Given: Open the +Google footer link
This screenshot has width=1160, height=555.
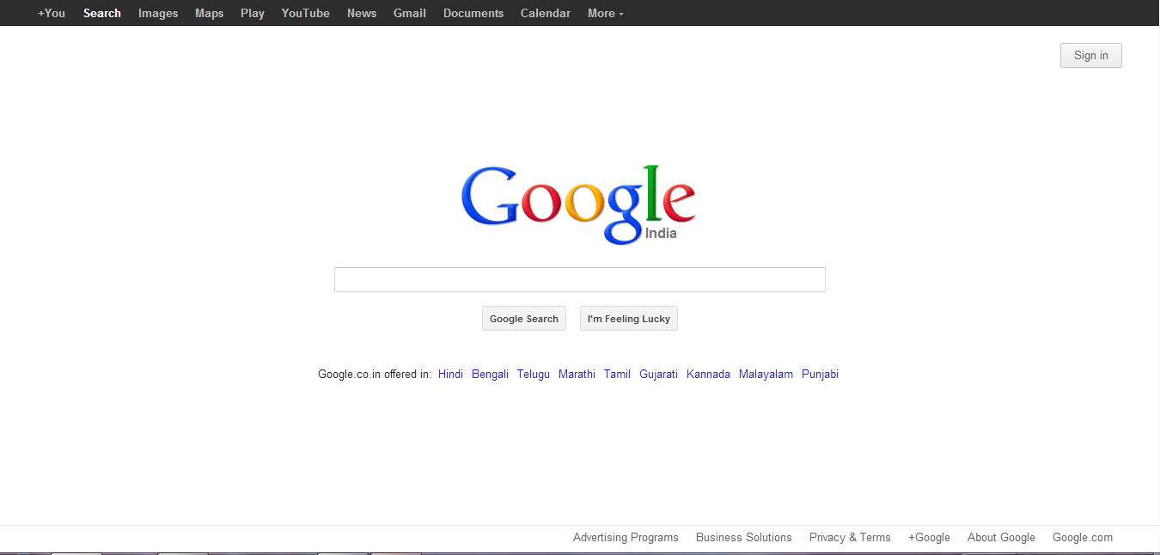Looking at the screenshot, I should click(929, 537).
